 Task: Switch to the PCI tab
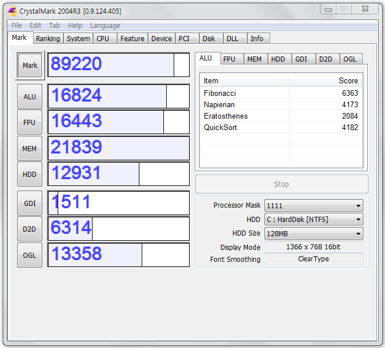(x=187, y=38)
